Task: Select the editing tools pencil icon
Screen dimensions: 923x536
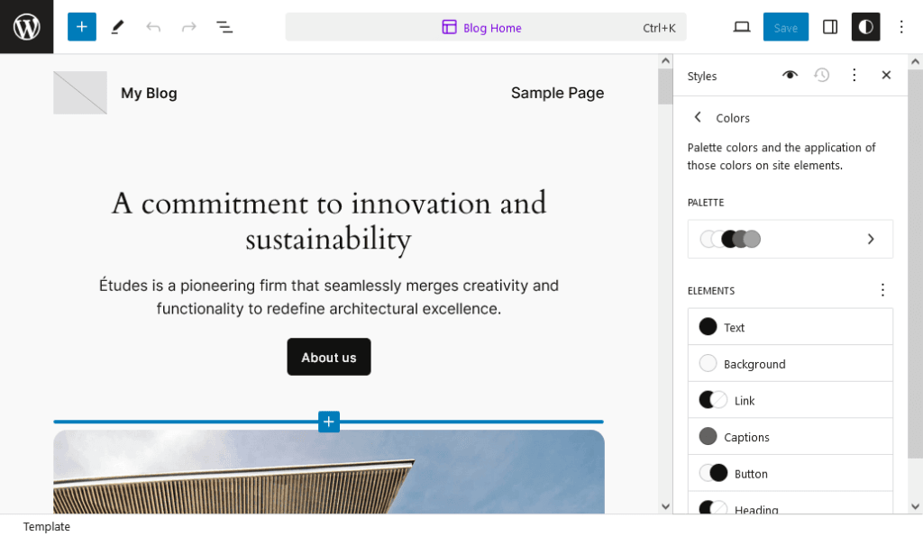Action: [117, 27]
